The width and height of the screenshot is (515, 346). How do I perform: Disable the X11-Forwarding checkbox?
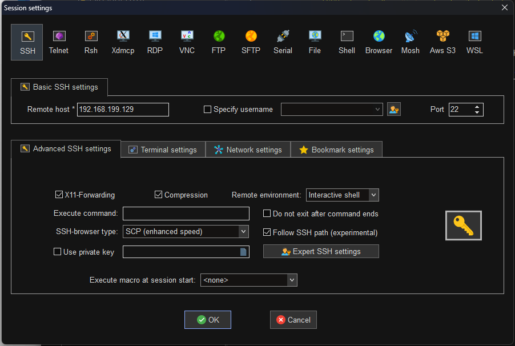click(x=59, y=195)
